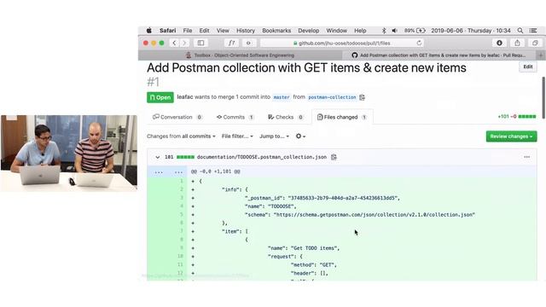Viewport: 546px width, 307px height.
Task: Open the Window menu
Action: point(336,31)
